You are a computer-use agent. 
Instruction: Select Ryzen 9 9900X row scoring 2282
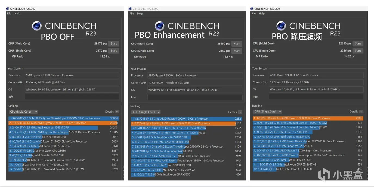(x=187, y=119)
